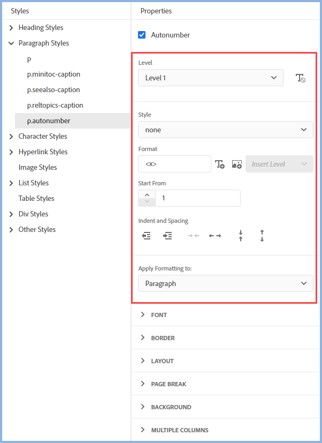Click inside the Format text field
The image size is (322, 443).
pyautogui.click(x=174, y=164)
